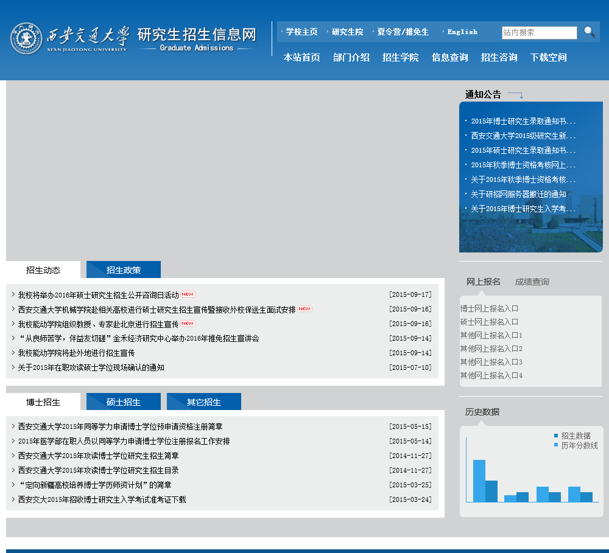Open 同等学力申请博士学位预申请资格注册简章
The width and height of the screenshot is (609, 553).
point(121,426)
